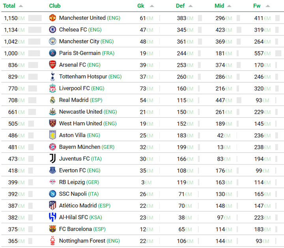The width and height of the screenshot is (284, 248).
Task: Click the Club column header
Action: pos(55,6)
